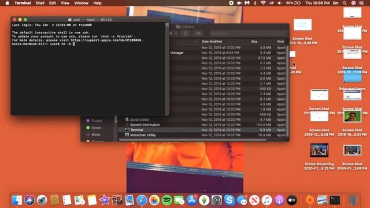Viewport: 370px width, 208px height.
Task: Select the Screen Recording 2020-01 desktop file
Action: point(319,157)
